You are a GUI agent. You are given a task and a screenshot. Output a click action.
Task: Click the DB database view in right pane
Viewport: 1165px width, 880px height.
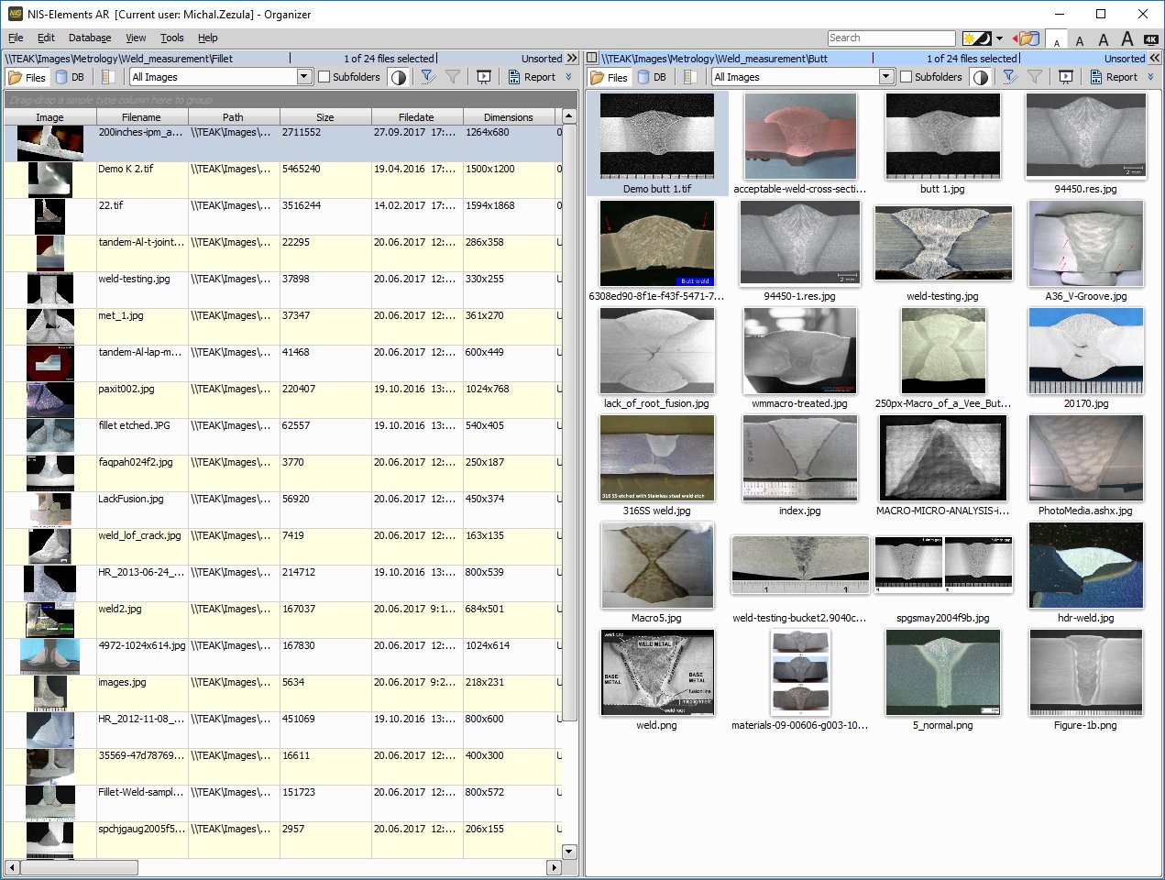pos(652,77)
